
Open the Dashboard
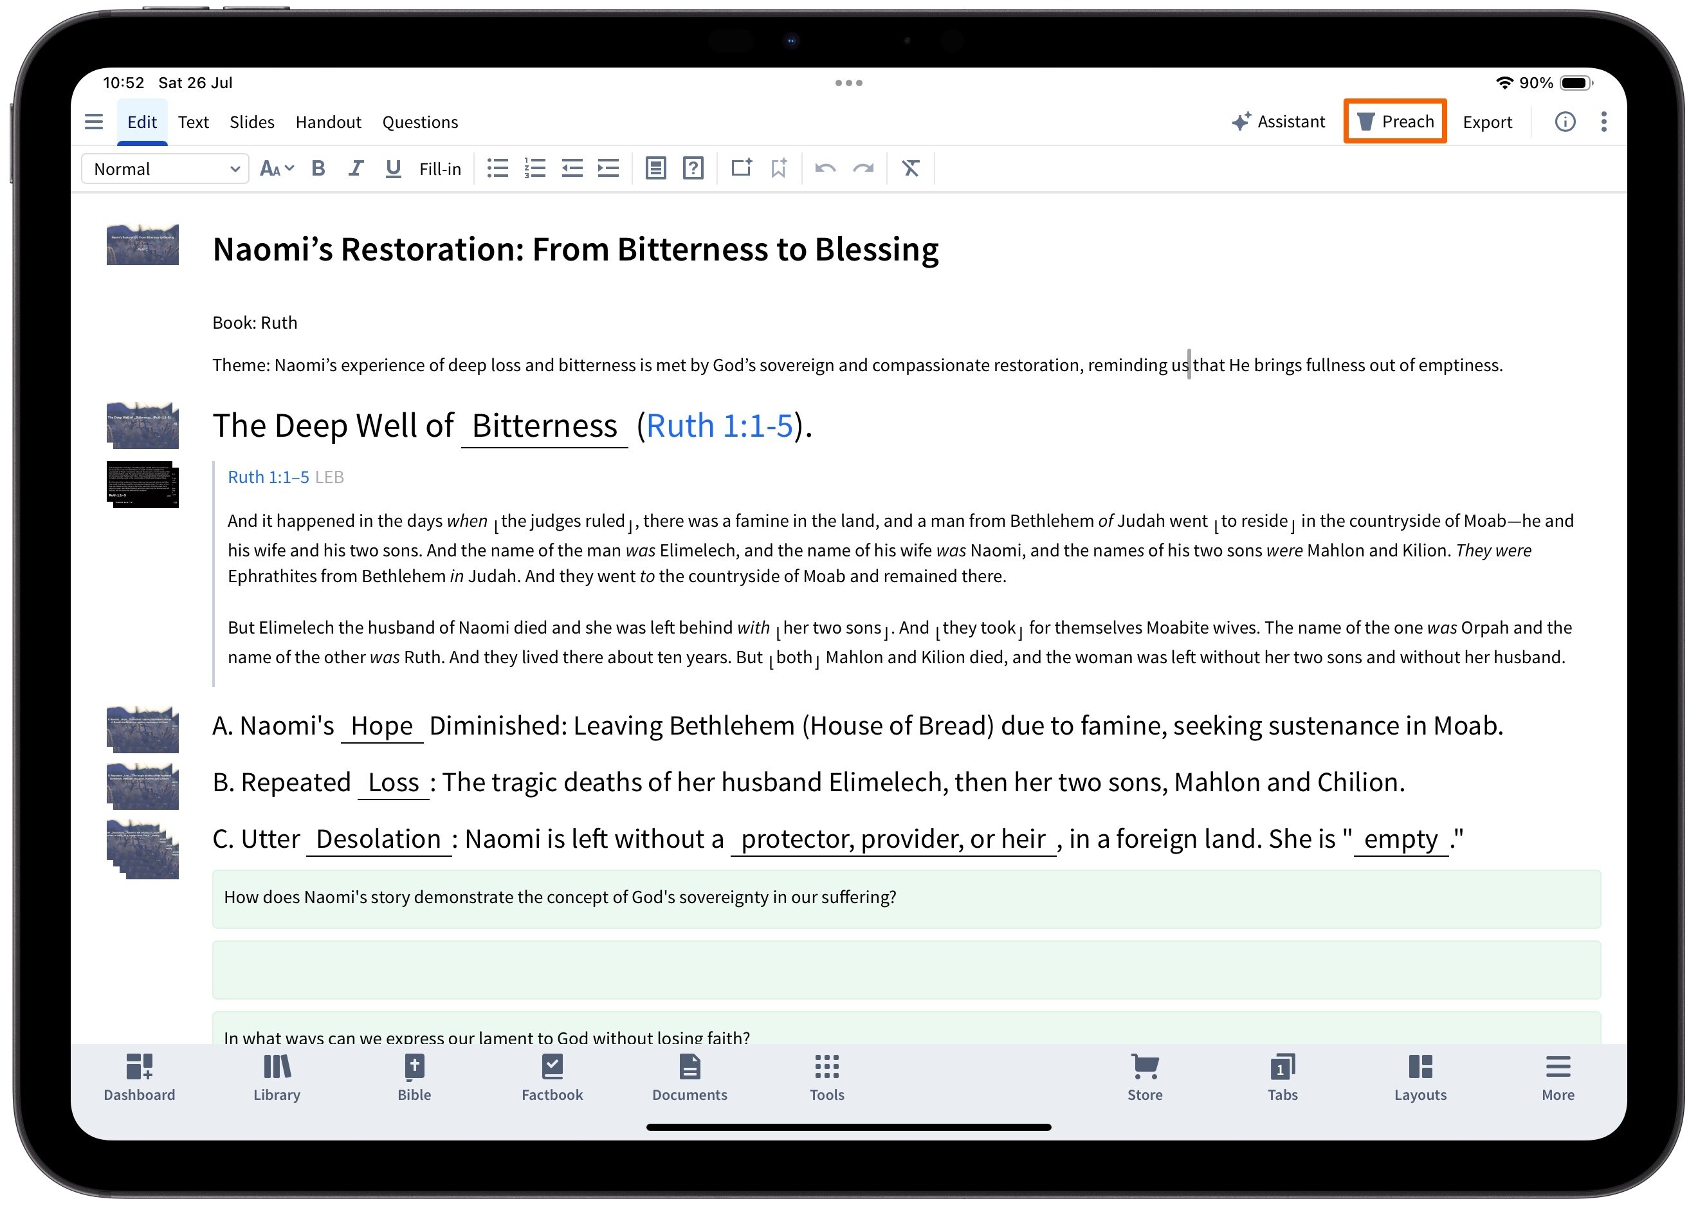coord(139,1078)
